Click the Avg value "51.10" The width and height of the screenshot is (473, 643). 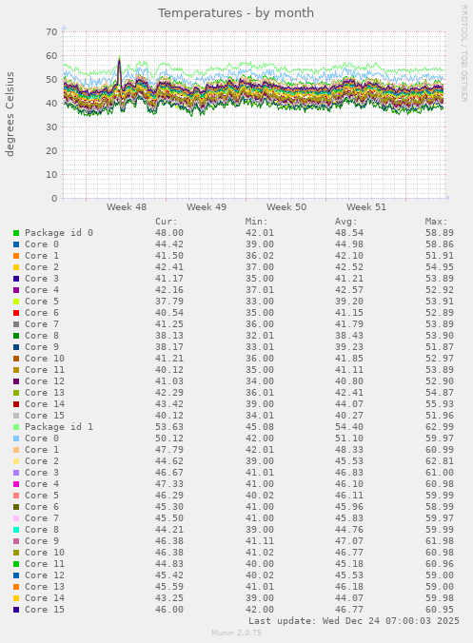pyautogui.click(x=349, y=438)
